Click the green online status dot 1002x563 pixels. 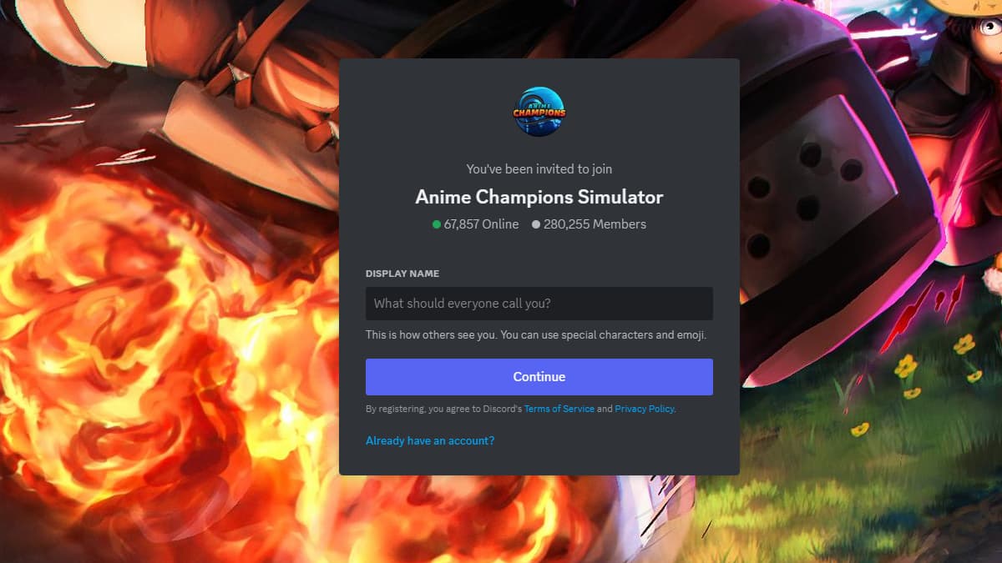[x=436, y=224]
